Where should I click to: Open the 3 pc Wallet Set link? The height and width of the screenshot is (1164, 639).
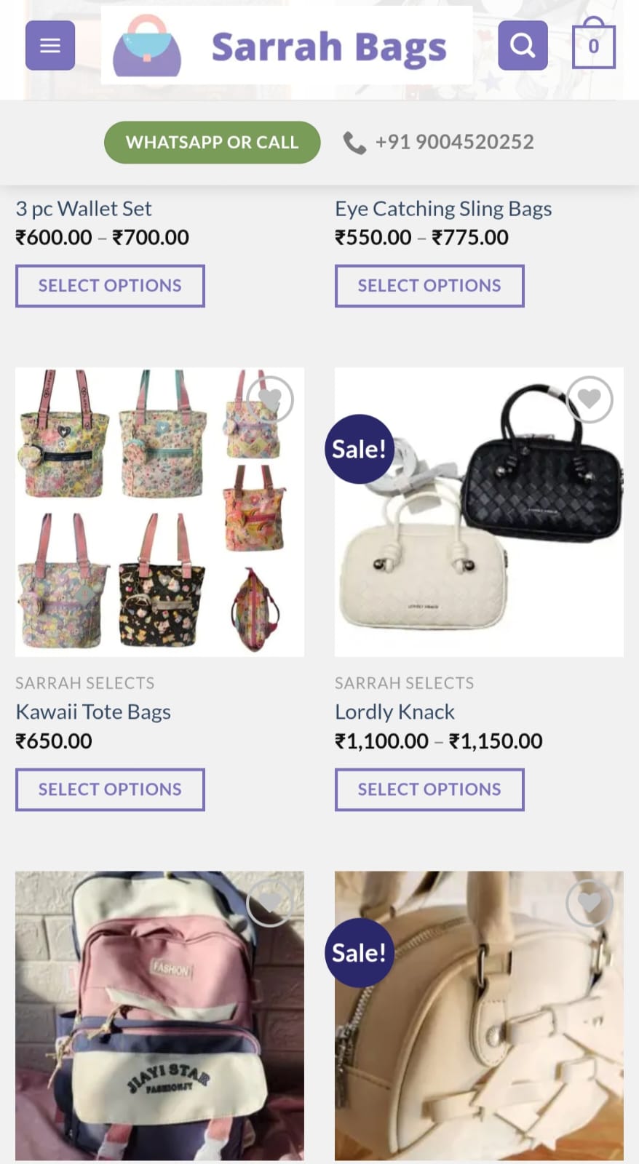click(x=84, y=209)
